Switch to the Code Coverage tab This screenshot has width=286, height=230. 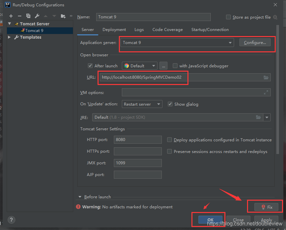point(167,30)
